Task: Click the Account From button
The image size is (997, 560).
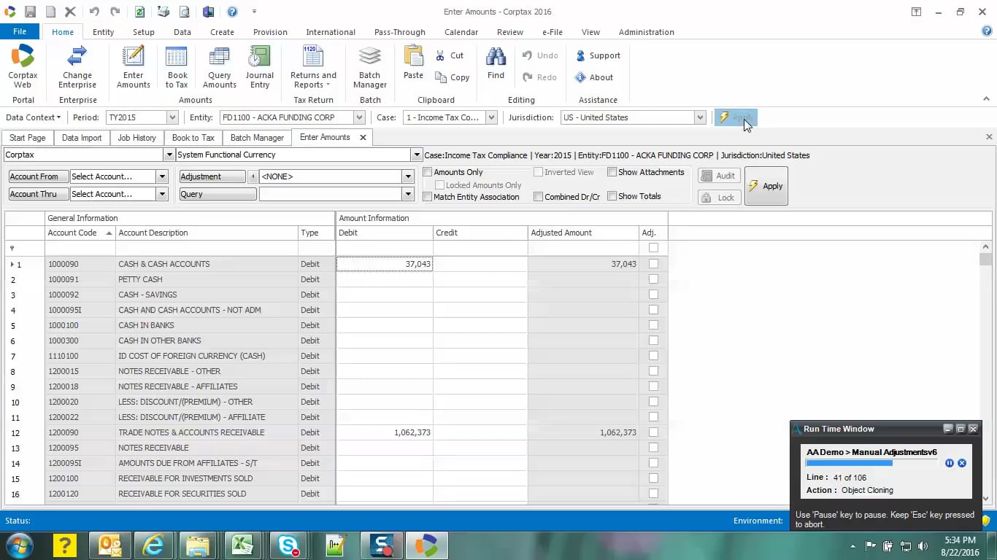Action: (38, 176)
